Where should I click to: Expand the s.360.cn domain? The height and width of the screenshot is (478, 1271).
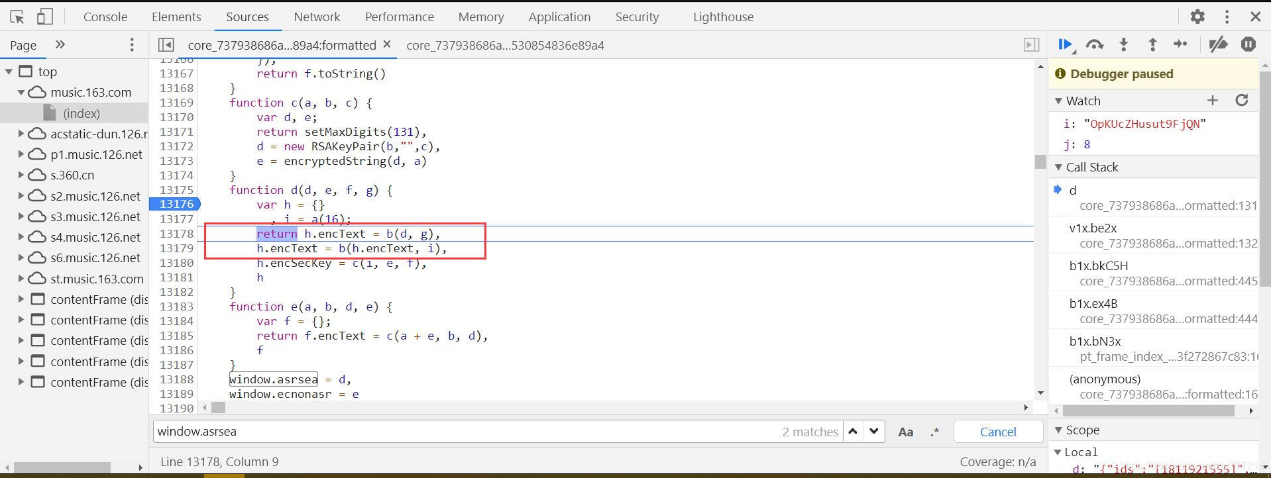coord(21,175)
